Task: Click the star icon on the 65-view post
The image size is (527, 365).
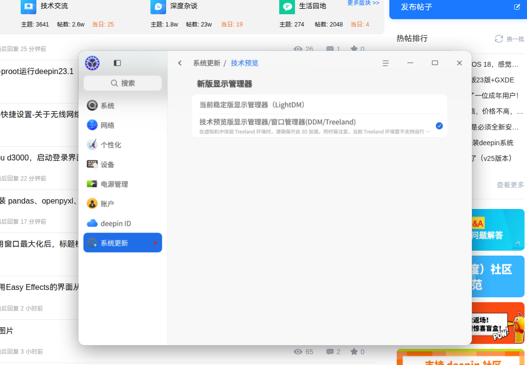Action: click(354, 352)
